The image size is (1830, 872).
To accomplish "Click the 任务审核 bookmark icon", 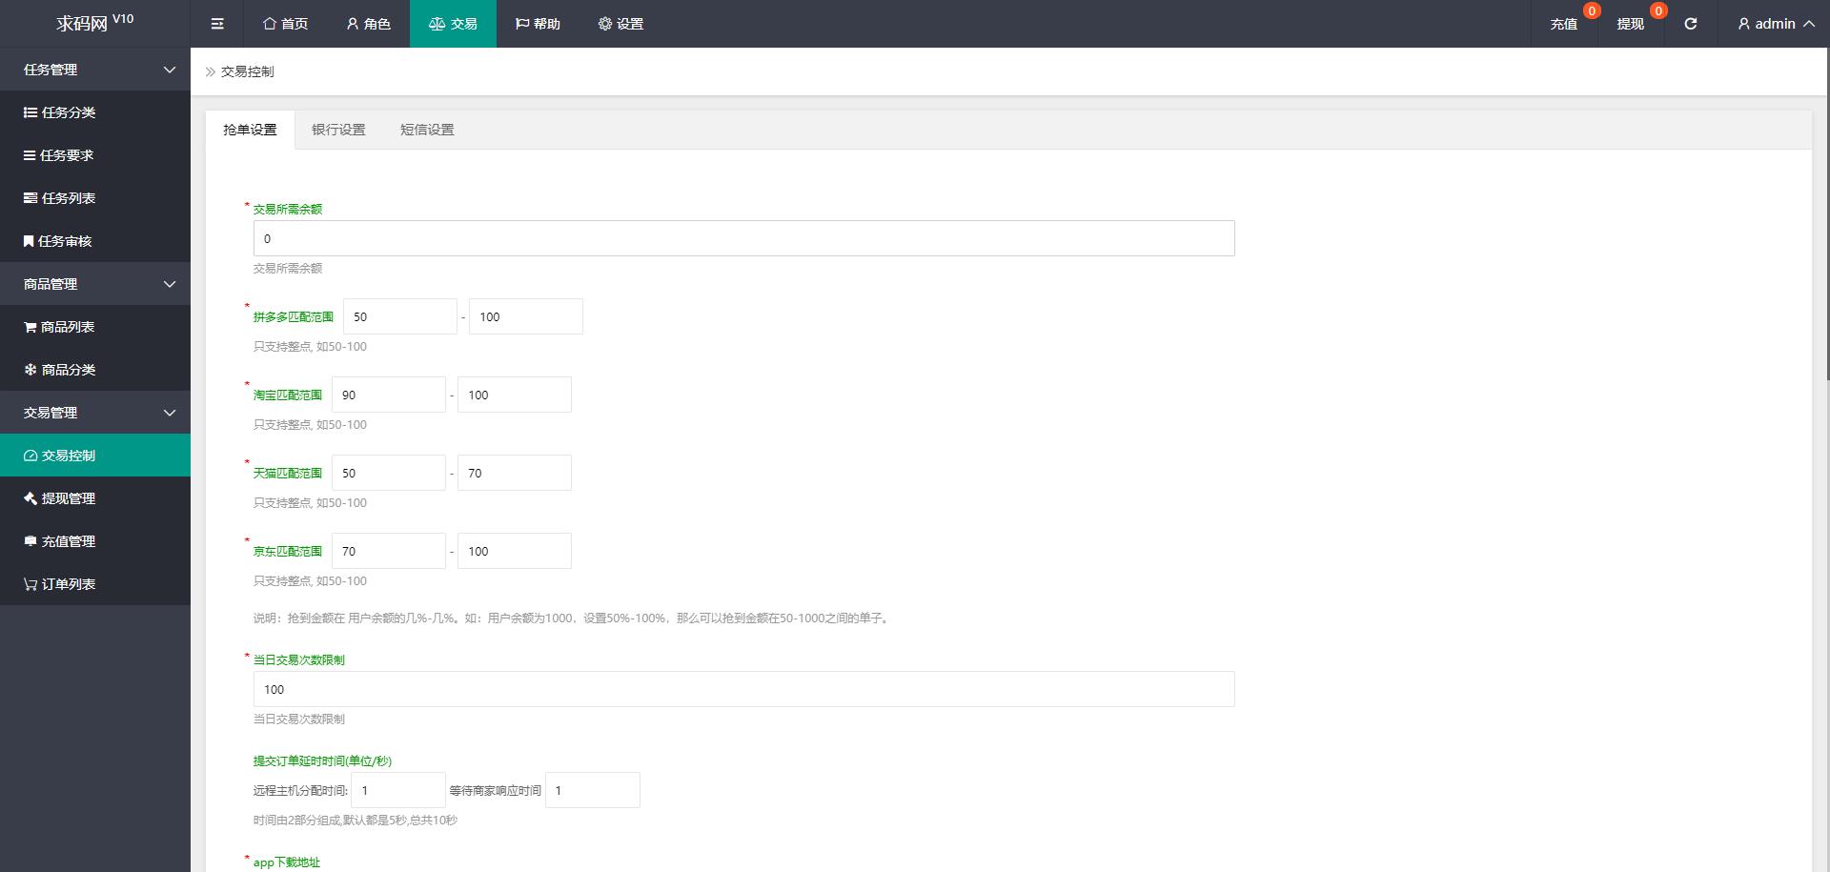I will click(29, 241).
